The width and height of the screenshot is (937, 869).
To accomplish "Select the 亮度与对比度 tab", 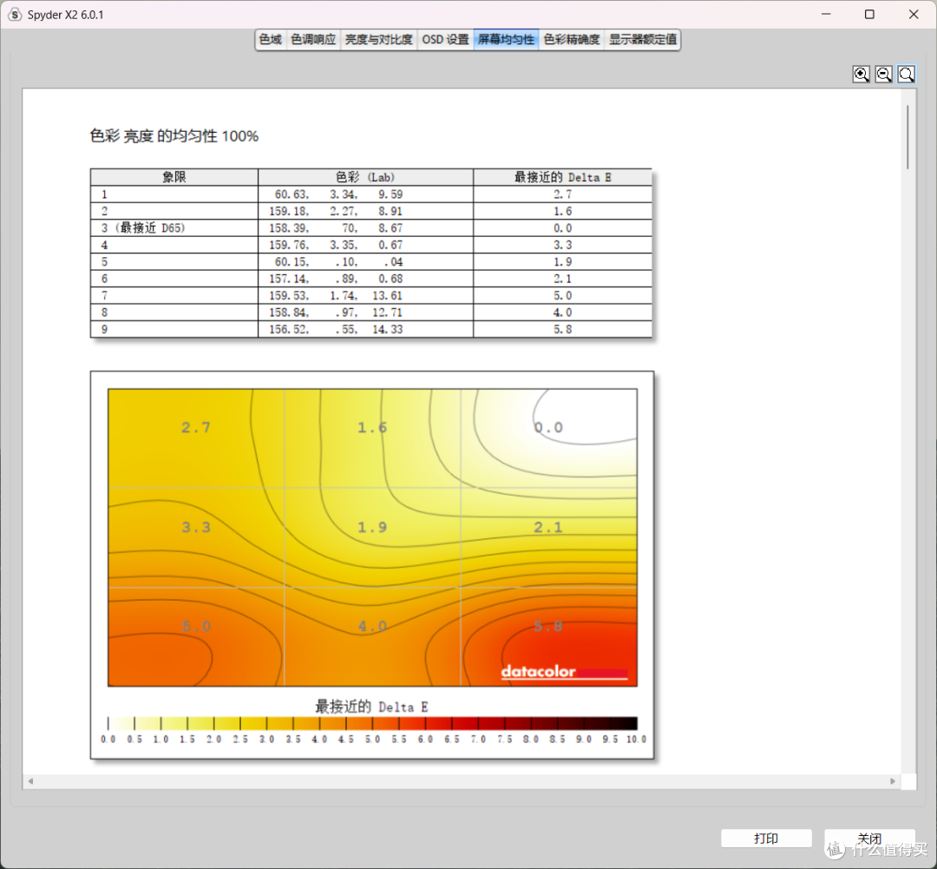I will tap(379, 39).
